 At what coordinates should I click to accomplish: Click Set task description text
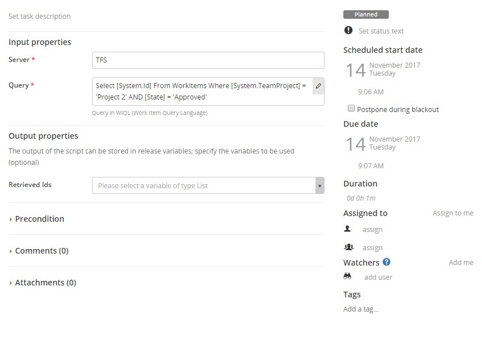[40, 16]
